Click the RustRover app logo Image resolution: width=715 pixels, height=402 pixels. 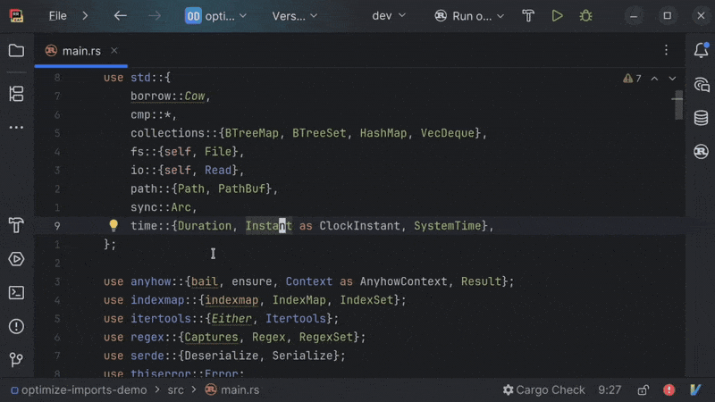(16, 16)
